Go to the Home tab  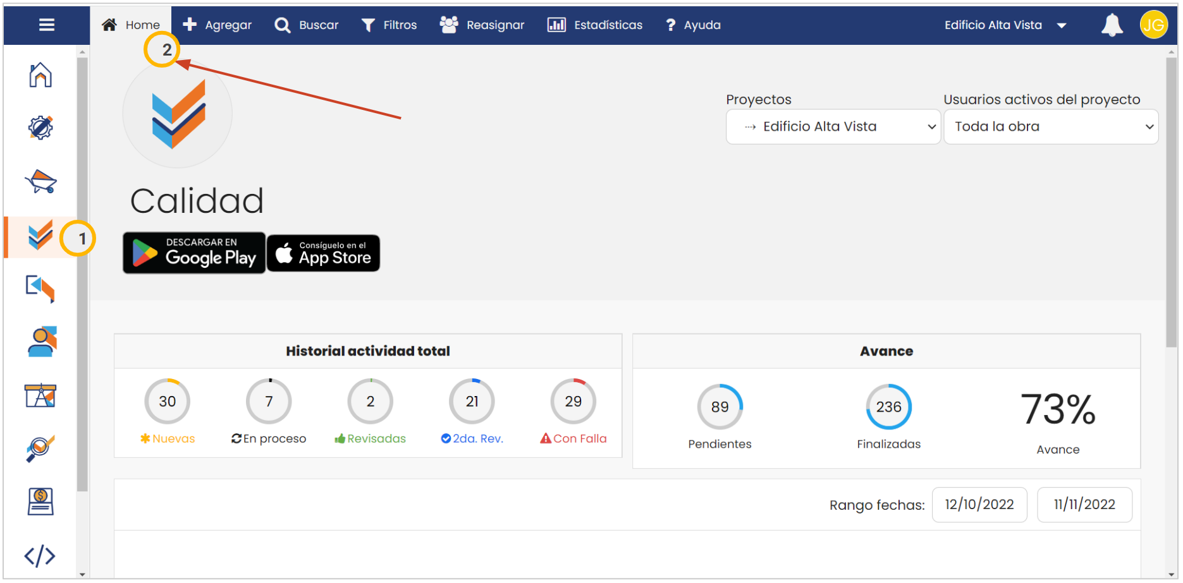point(131,25)
